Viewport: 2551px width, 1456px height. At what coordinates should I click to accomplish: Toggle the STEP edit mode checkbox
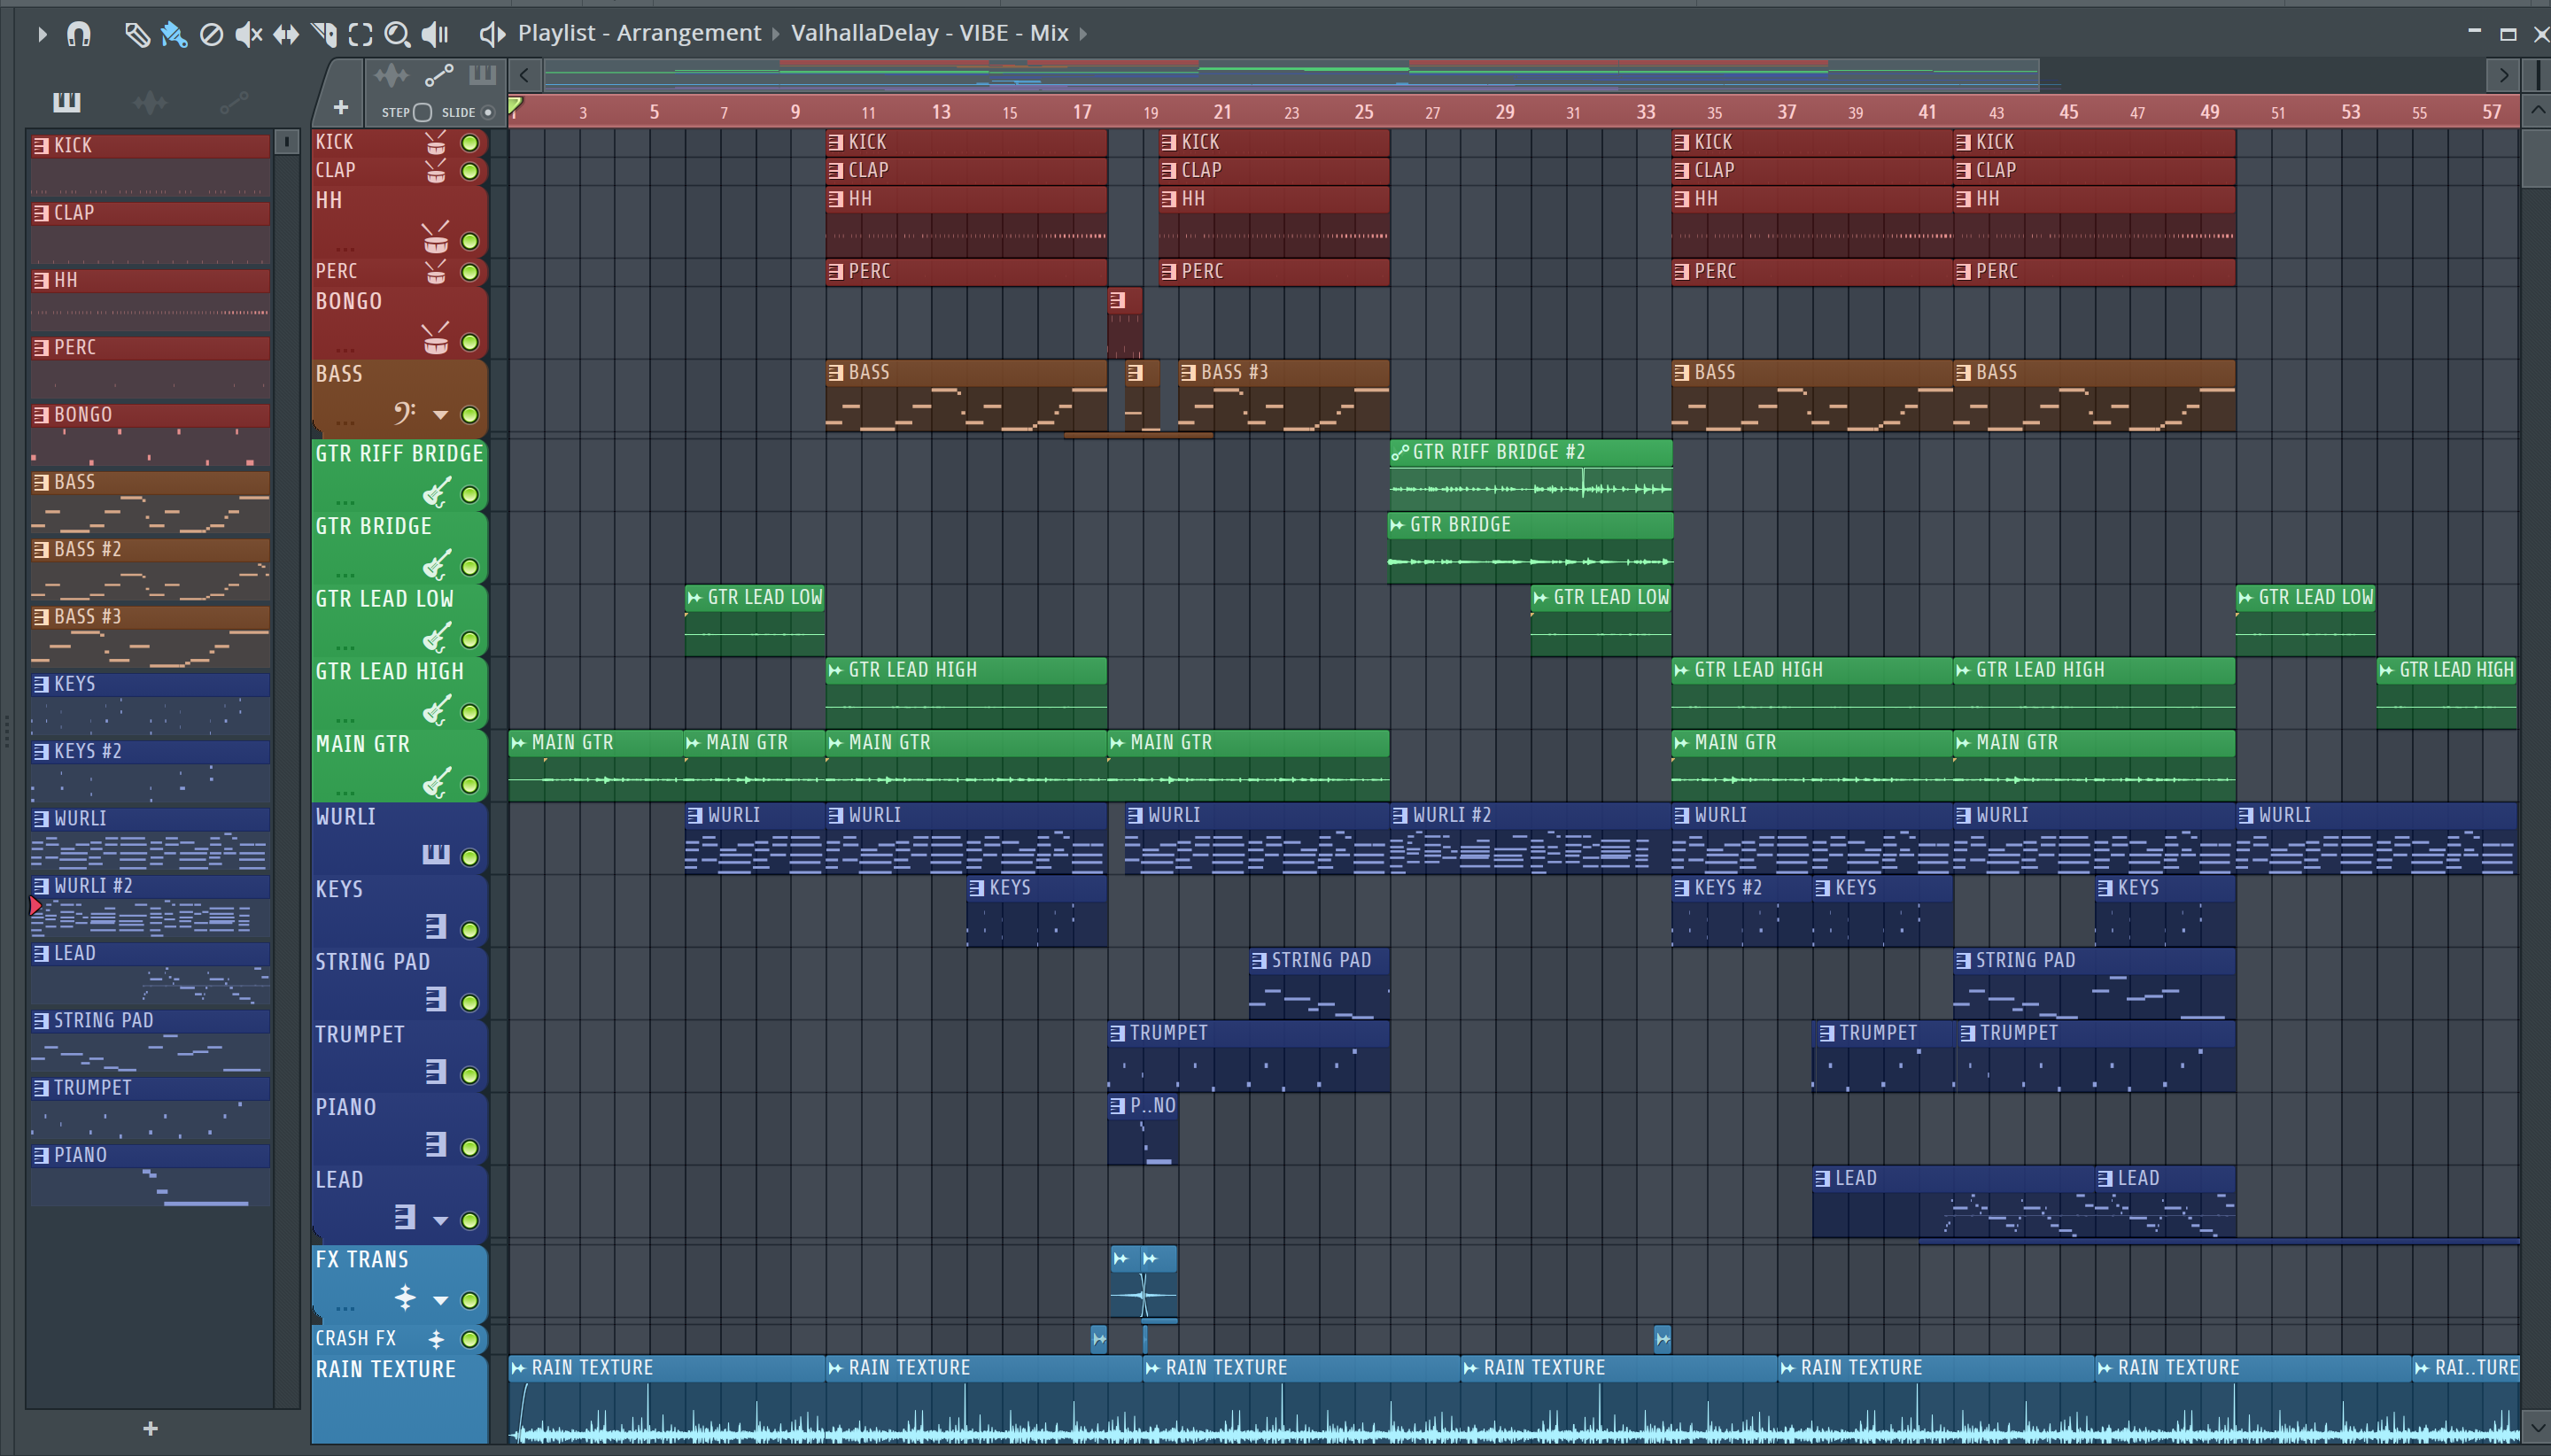[x=422, y=112]
